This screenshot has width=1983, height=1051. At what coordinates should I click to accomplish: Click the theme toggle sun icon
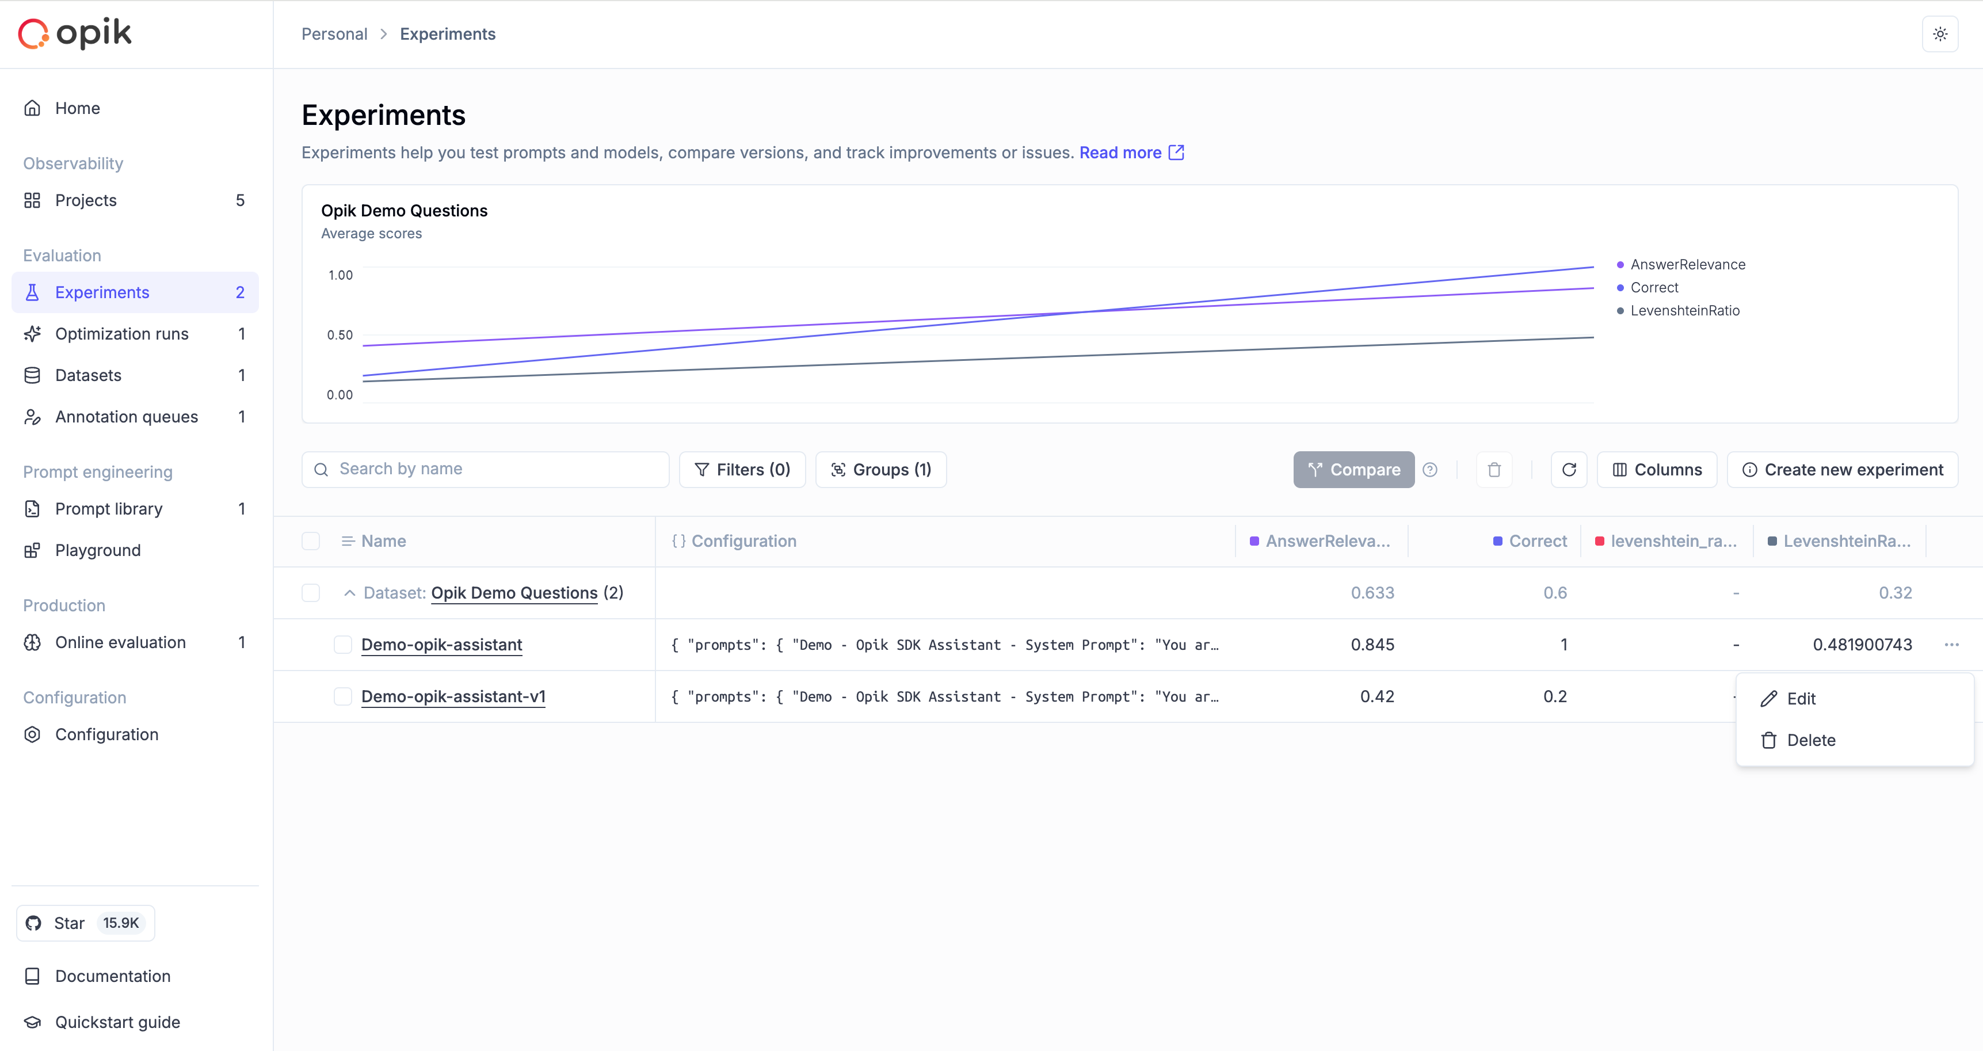click(x=1939, y=34)
